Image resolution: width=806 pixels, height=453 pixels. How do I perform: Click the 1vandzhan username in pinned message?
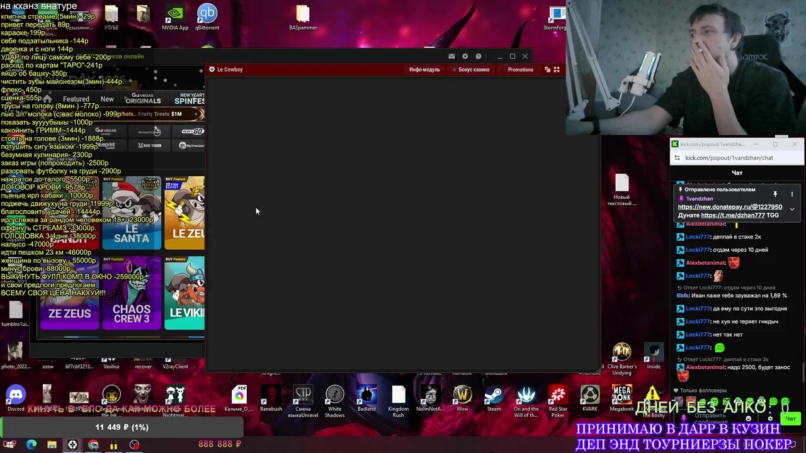pos(700,199)
